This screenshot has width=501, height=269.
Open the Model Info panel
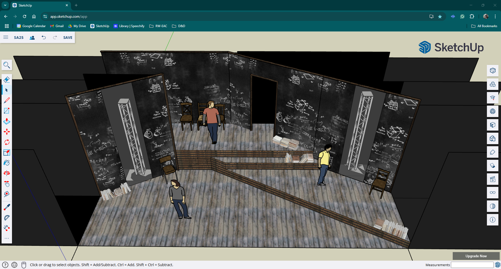click(x=493, y=220)
